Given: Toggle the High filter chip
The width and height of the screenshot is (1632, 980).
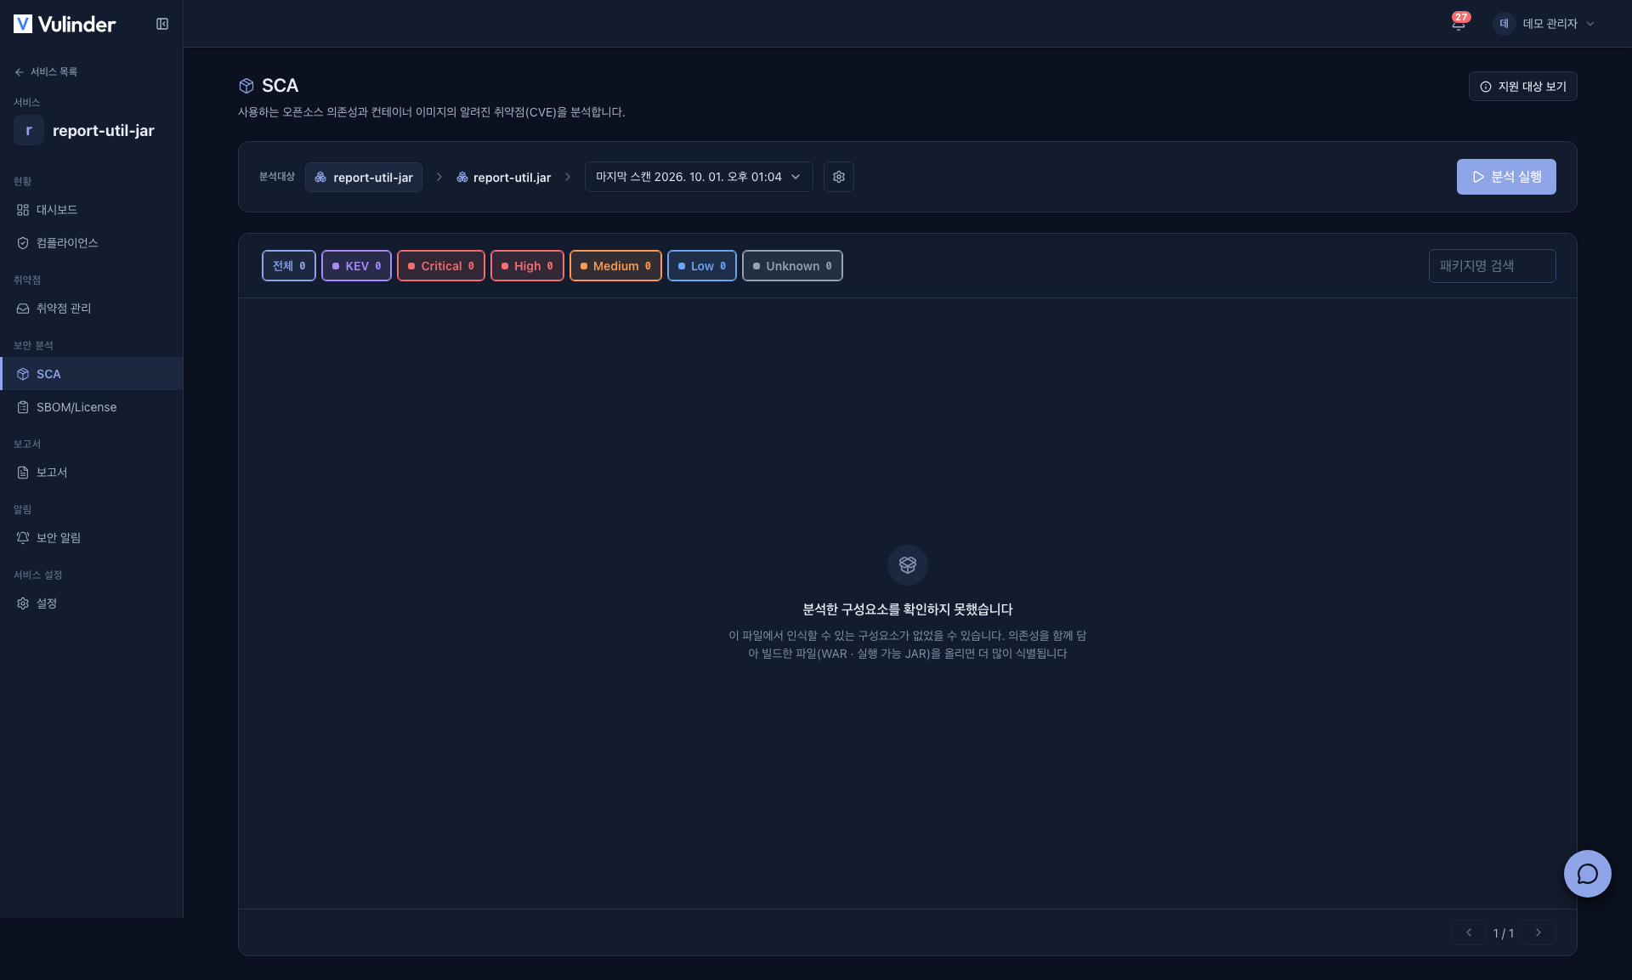Looking at the screenshot, I should [527, 266].
